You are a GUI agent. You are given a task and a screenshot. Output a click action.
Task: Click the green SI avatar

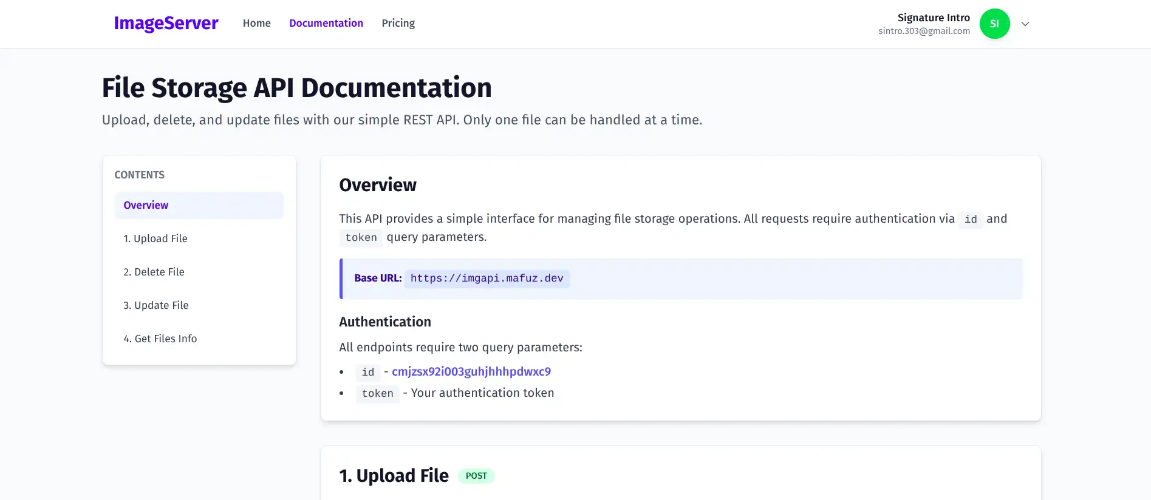tap(994, 24)
